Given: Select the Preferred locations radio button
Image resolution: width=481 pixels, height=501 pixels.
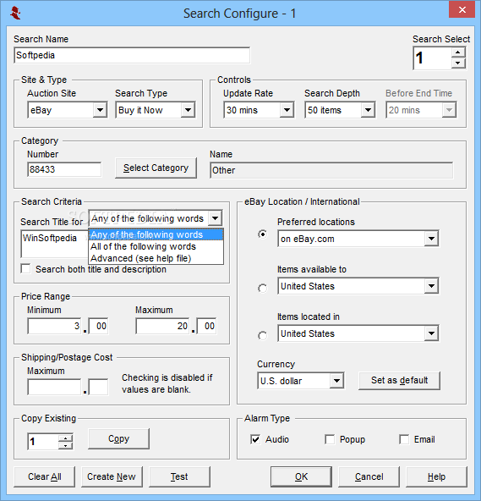Looking at the screenshot, I should pos(262,234).
